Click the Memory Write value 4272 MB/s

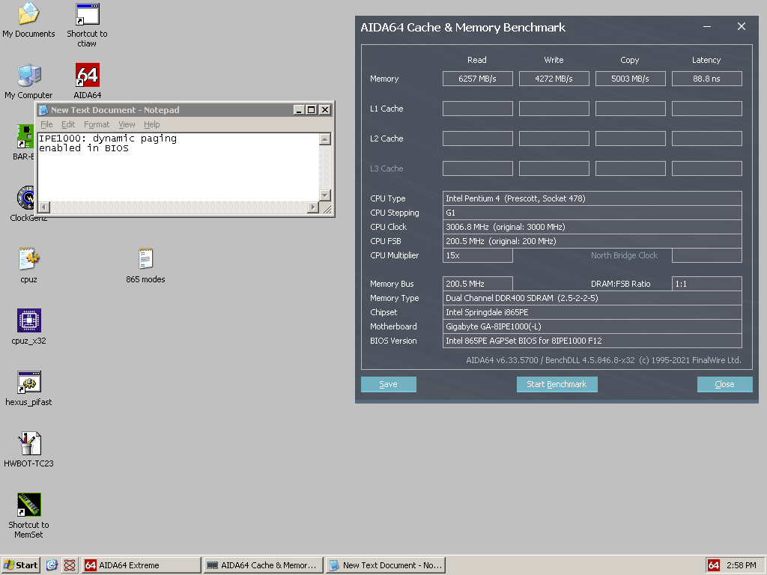click(x=554, y=79)
